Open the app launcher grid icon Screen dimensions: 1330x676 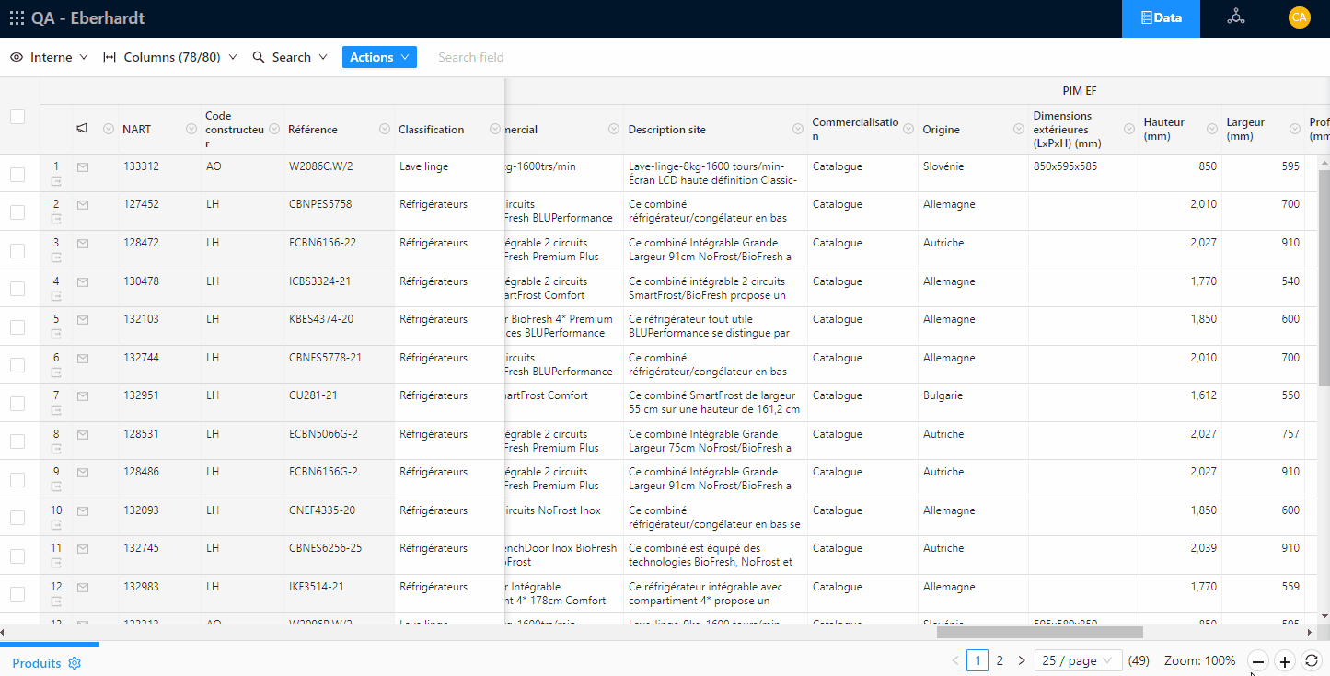click(x=17, y=18)
